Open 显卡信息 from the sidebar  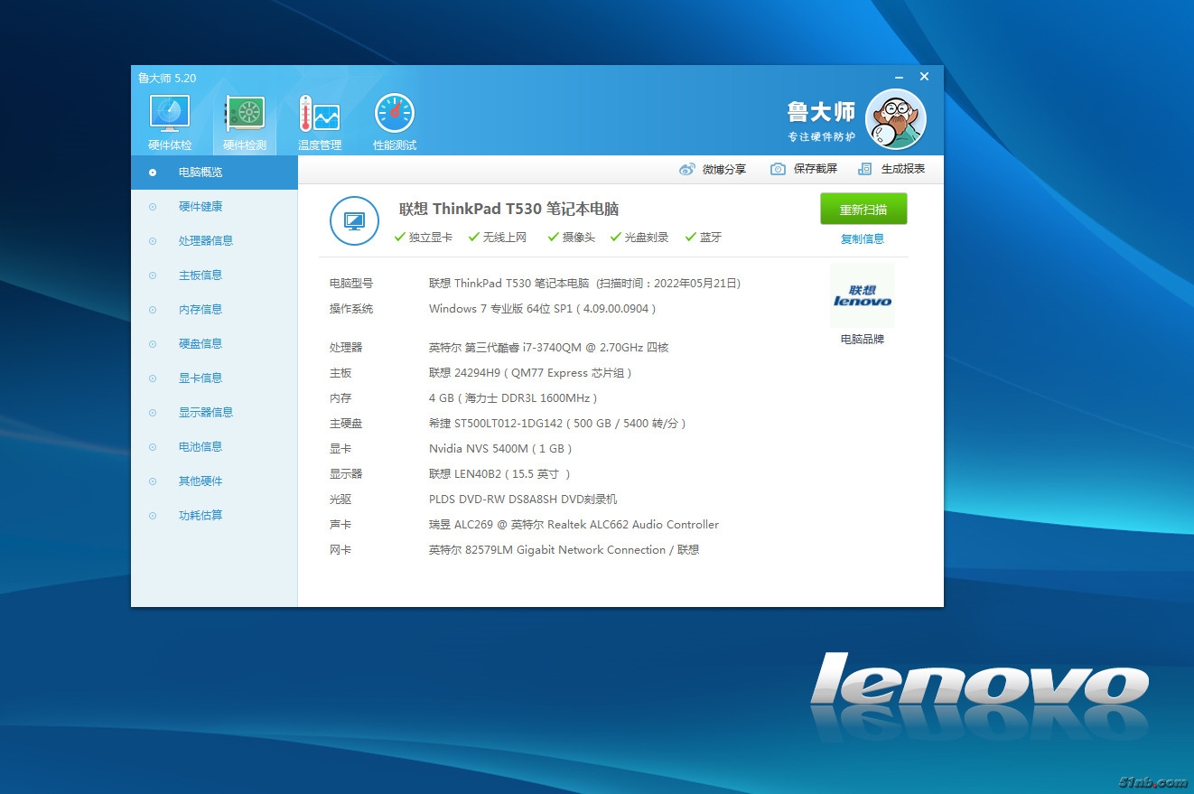coord(201,378)
